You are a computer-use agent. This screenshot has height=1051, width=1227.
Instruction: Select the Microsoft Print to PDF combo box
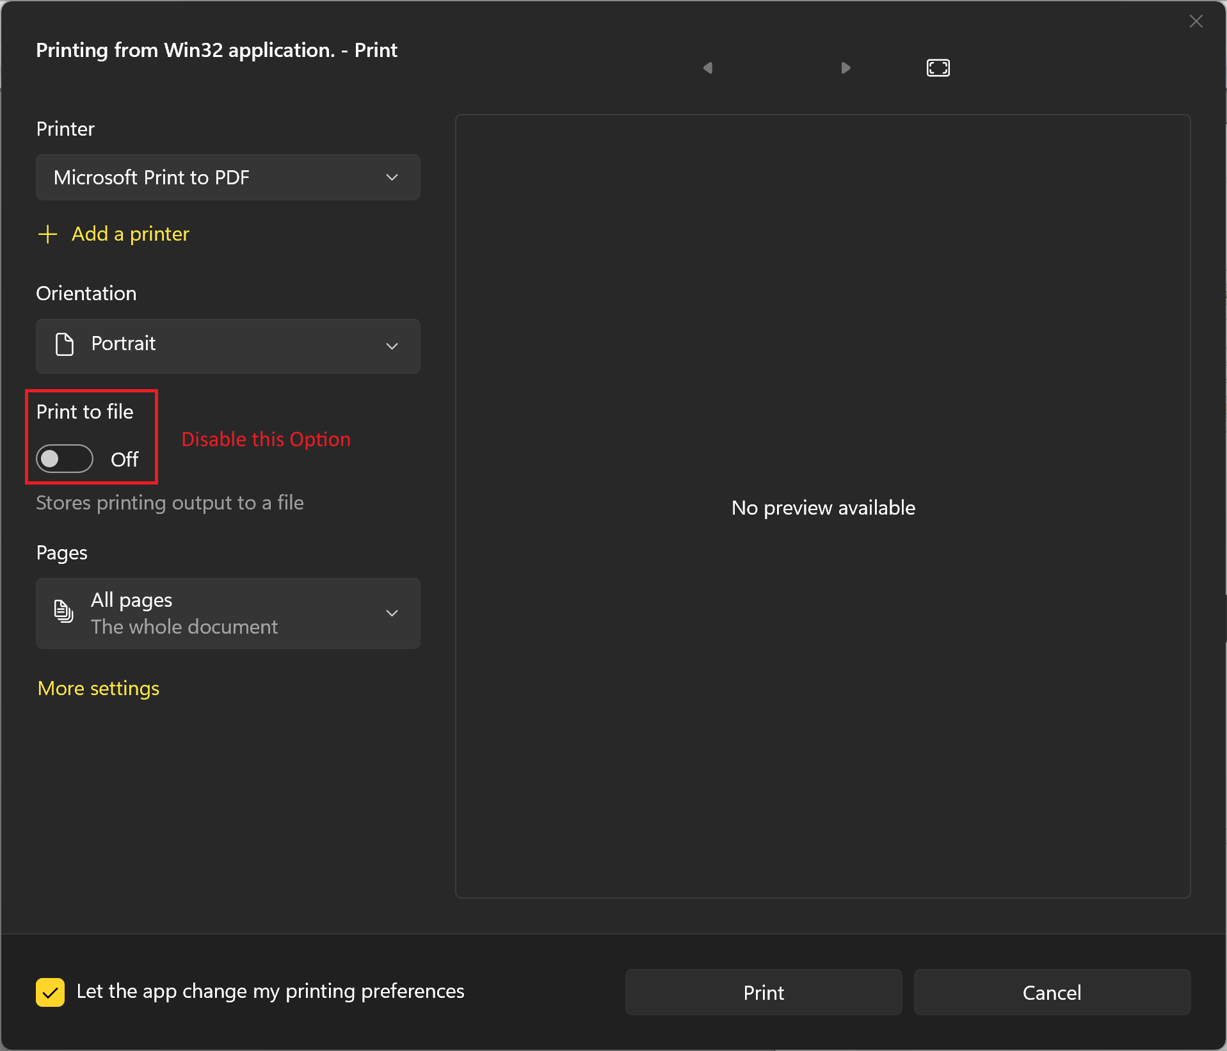tap(228, 177)
